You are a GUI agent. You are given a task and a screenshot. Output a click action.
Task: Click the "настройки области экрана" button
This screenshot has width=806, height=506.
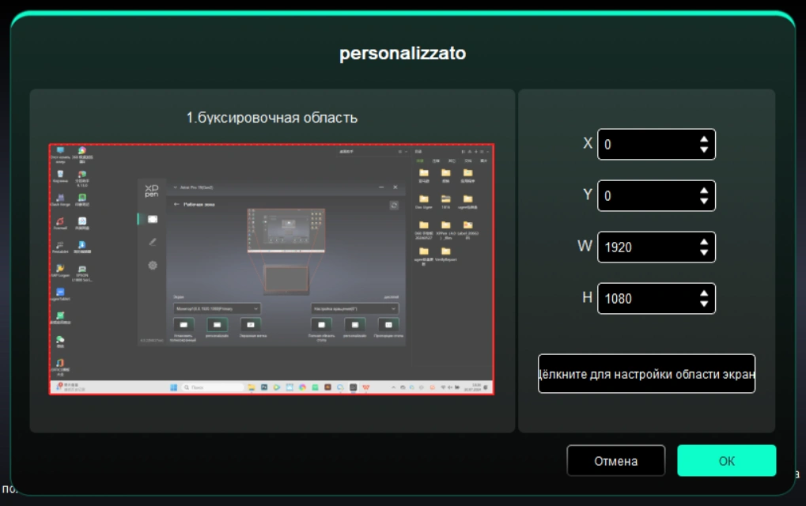point(646,374)
